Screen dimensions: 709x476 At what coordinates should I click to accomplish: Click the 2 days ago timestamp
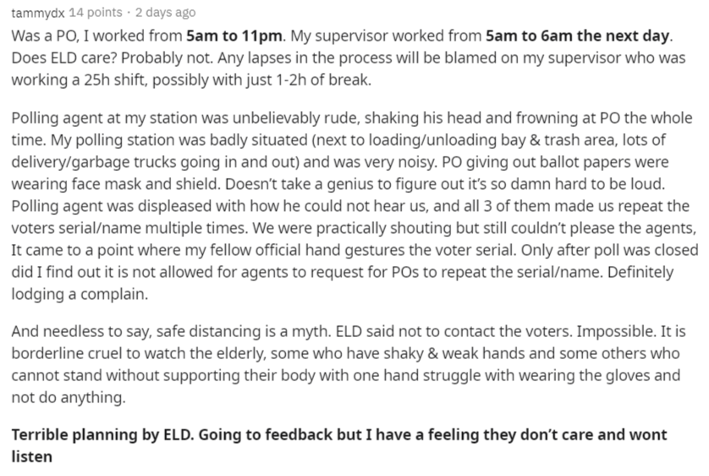coord(166,12)
